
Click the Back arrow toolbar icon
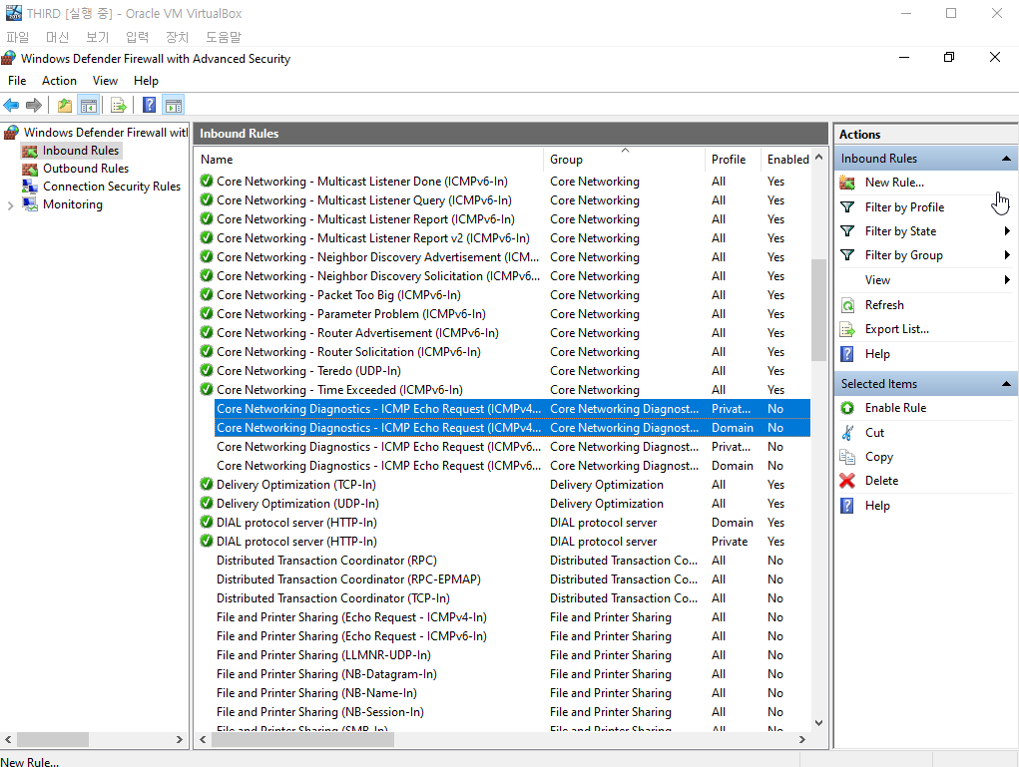[11, 105]
